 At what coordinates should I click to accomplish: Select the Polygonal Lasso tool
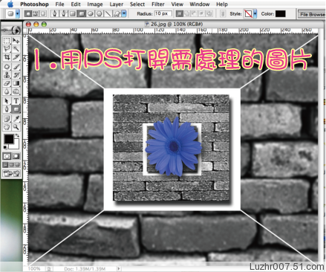[x=7, y=48]
